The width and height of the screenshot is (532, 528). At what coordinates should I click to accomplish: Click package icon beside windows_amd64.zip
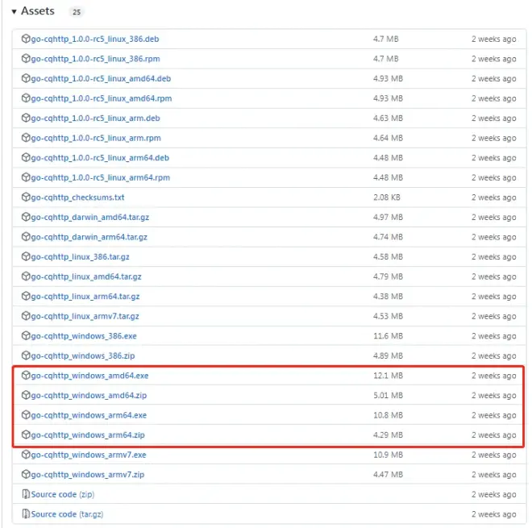[26, 395]
